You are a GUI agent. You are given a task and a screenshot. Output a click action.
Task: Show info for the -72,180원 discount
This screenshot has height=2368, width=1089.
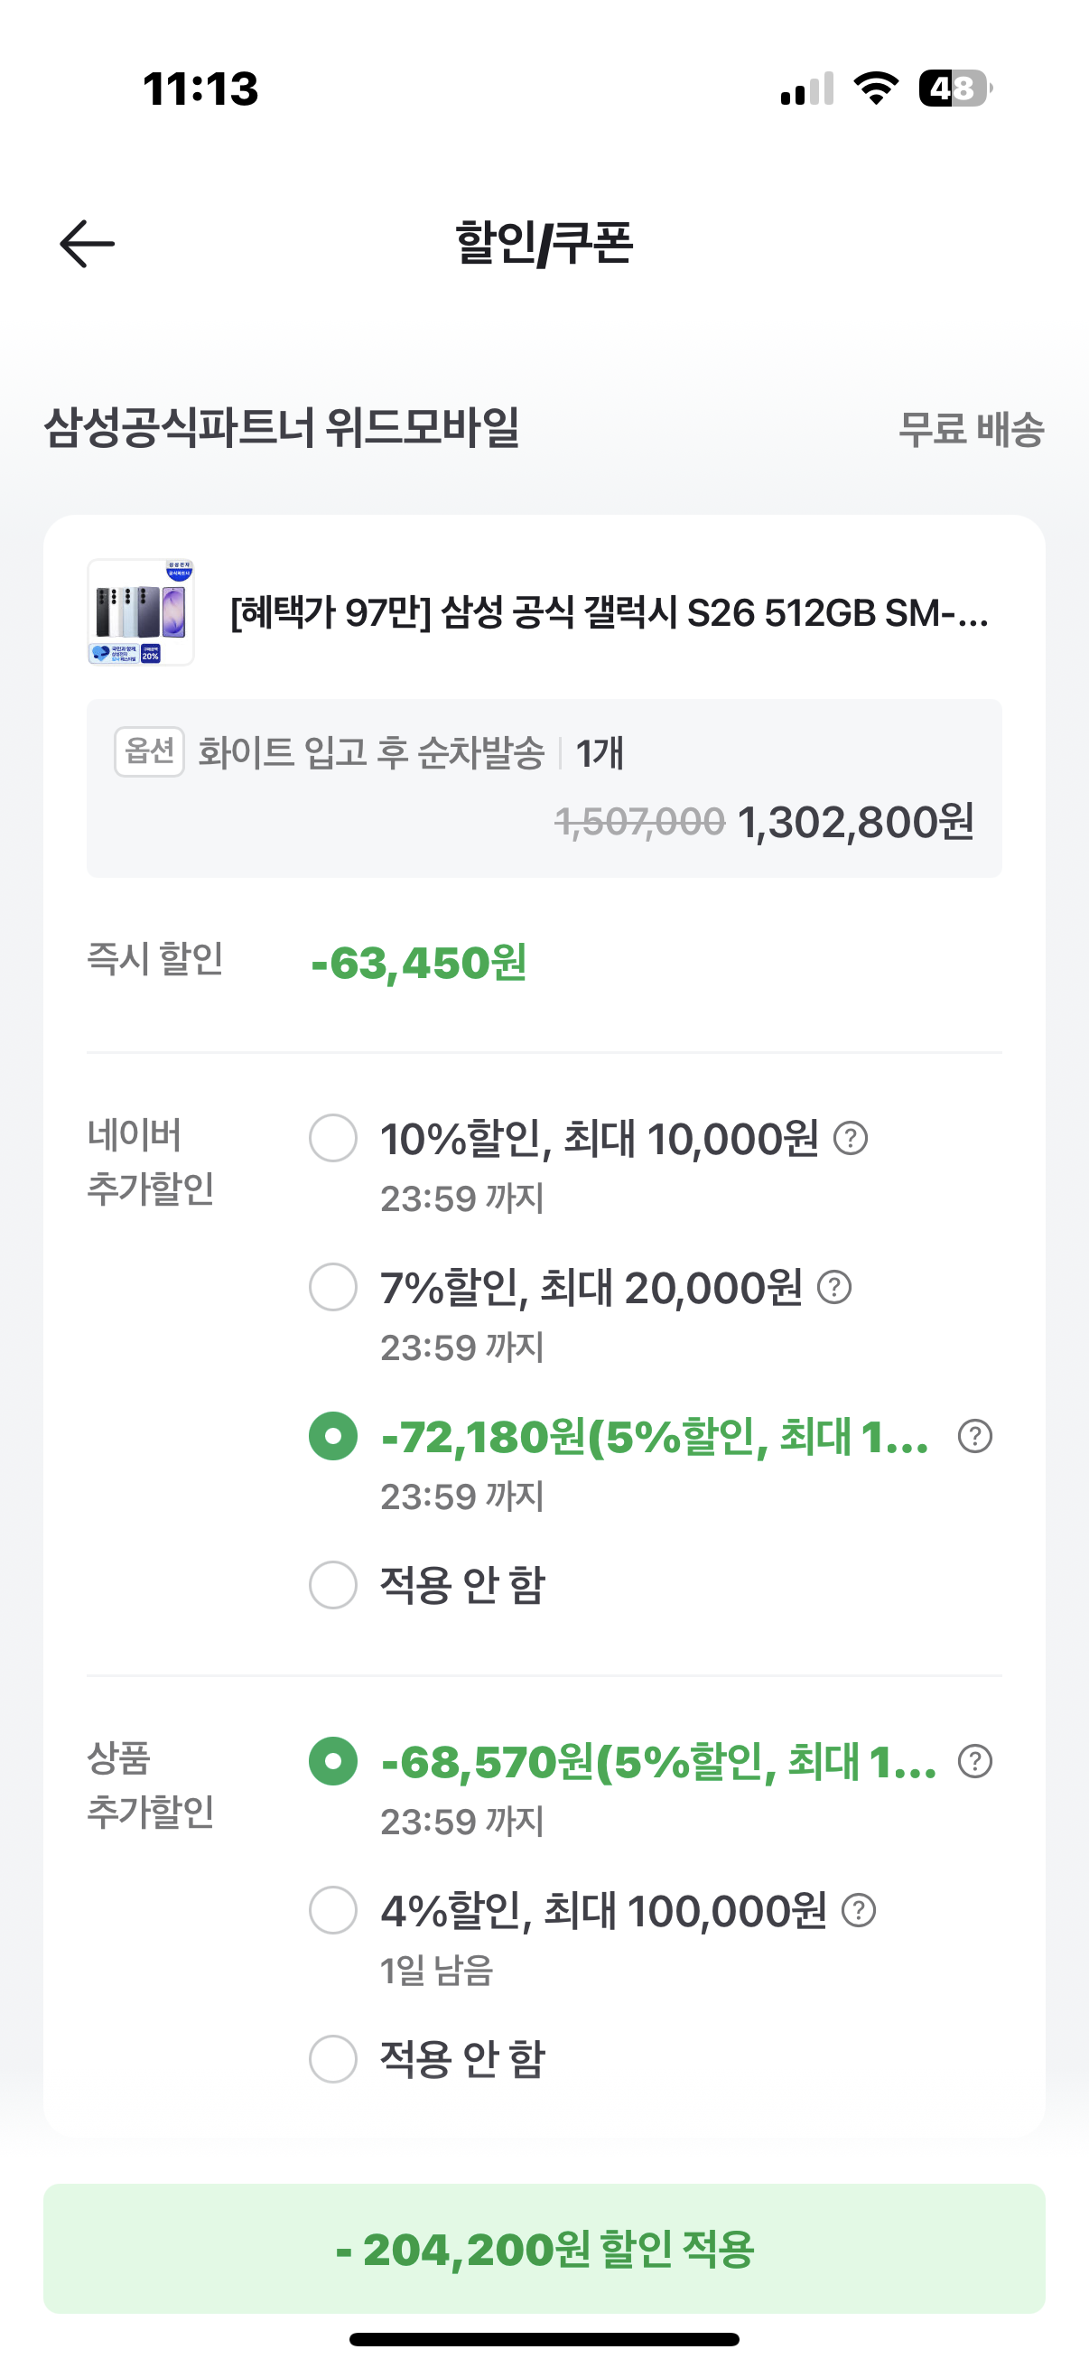coord(975,1436)
